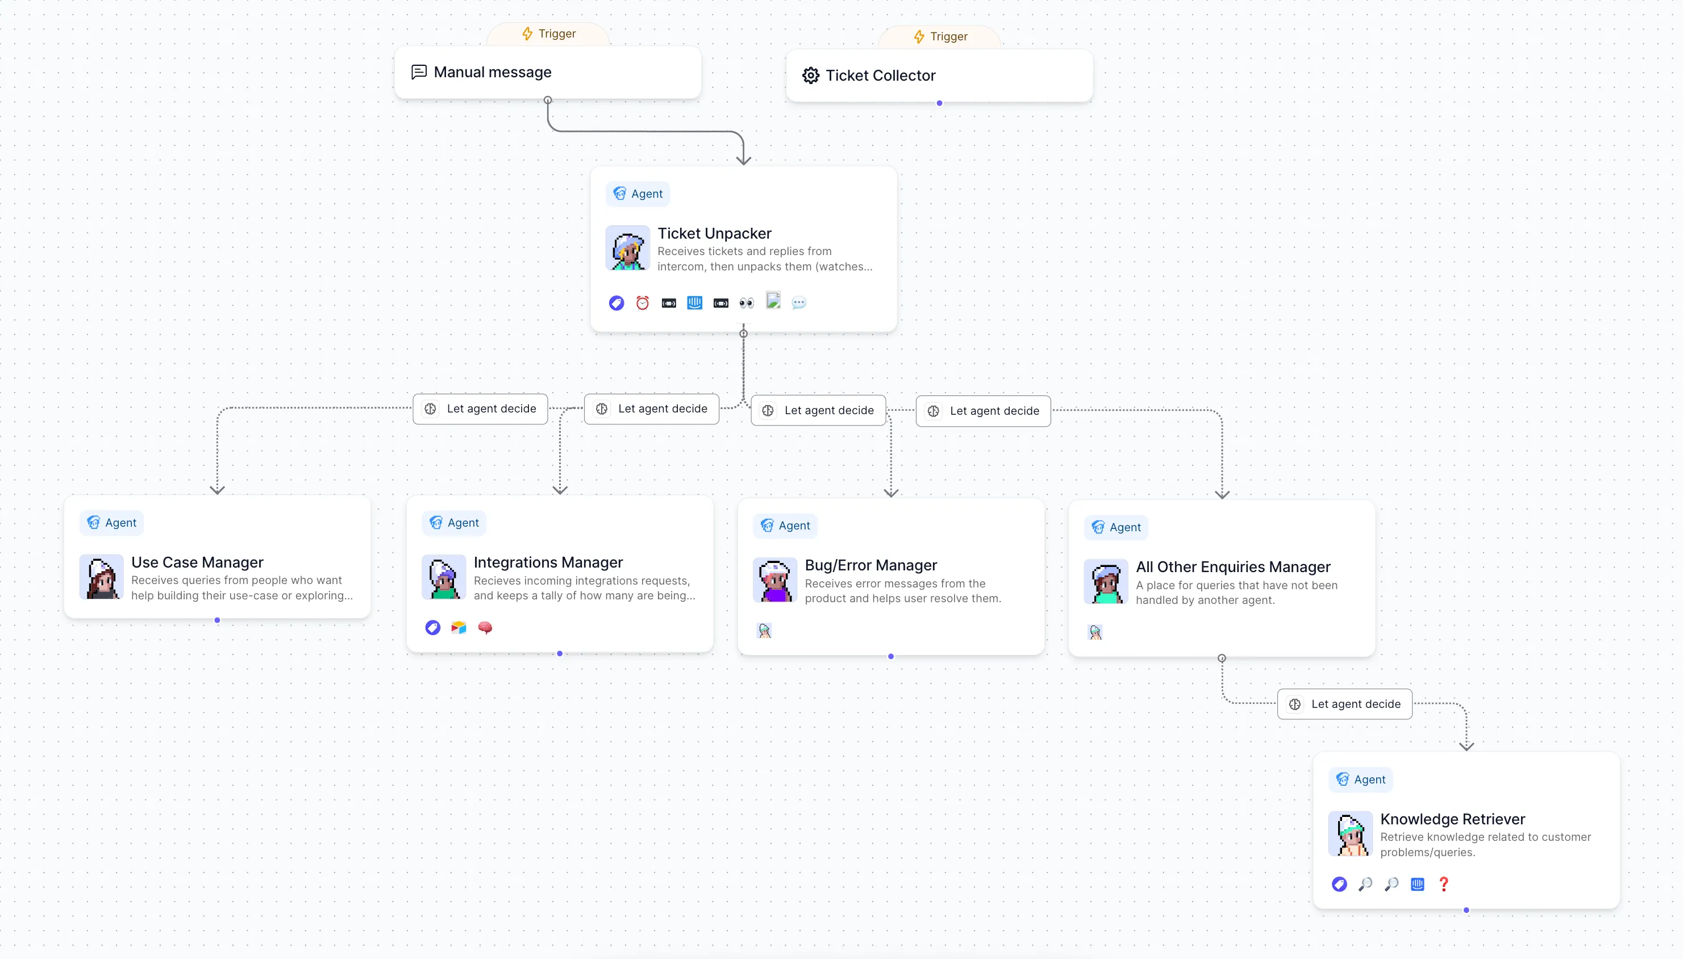Screen dimensions: 1683x959
Task: Click the Use Case Manager agent avatar
Action: click(x=102, y=577)
